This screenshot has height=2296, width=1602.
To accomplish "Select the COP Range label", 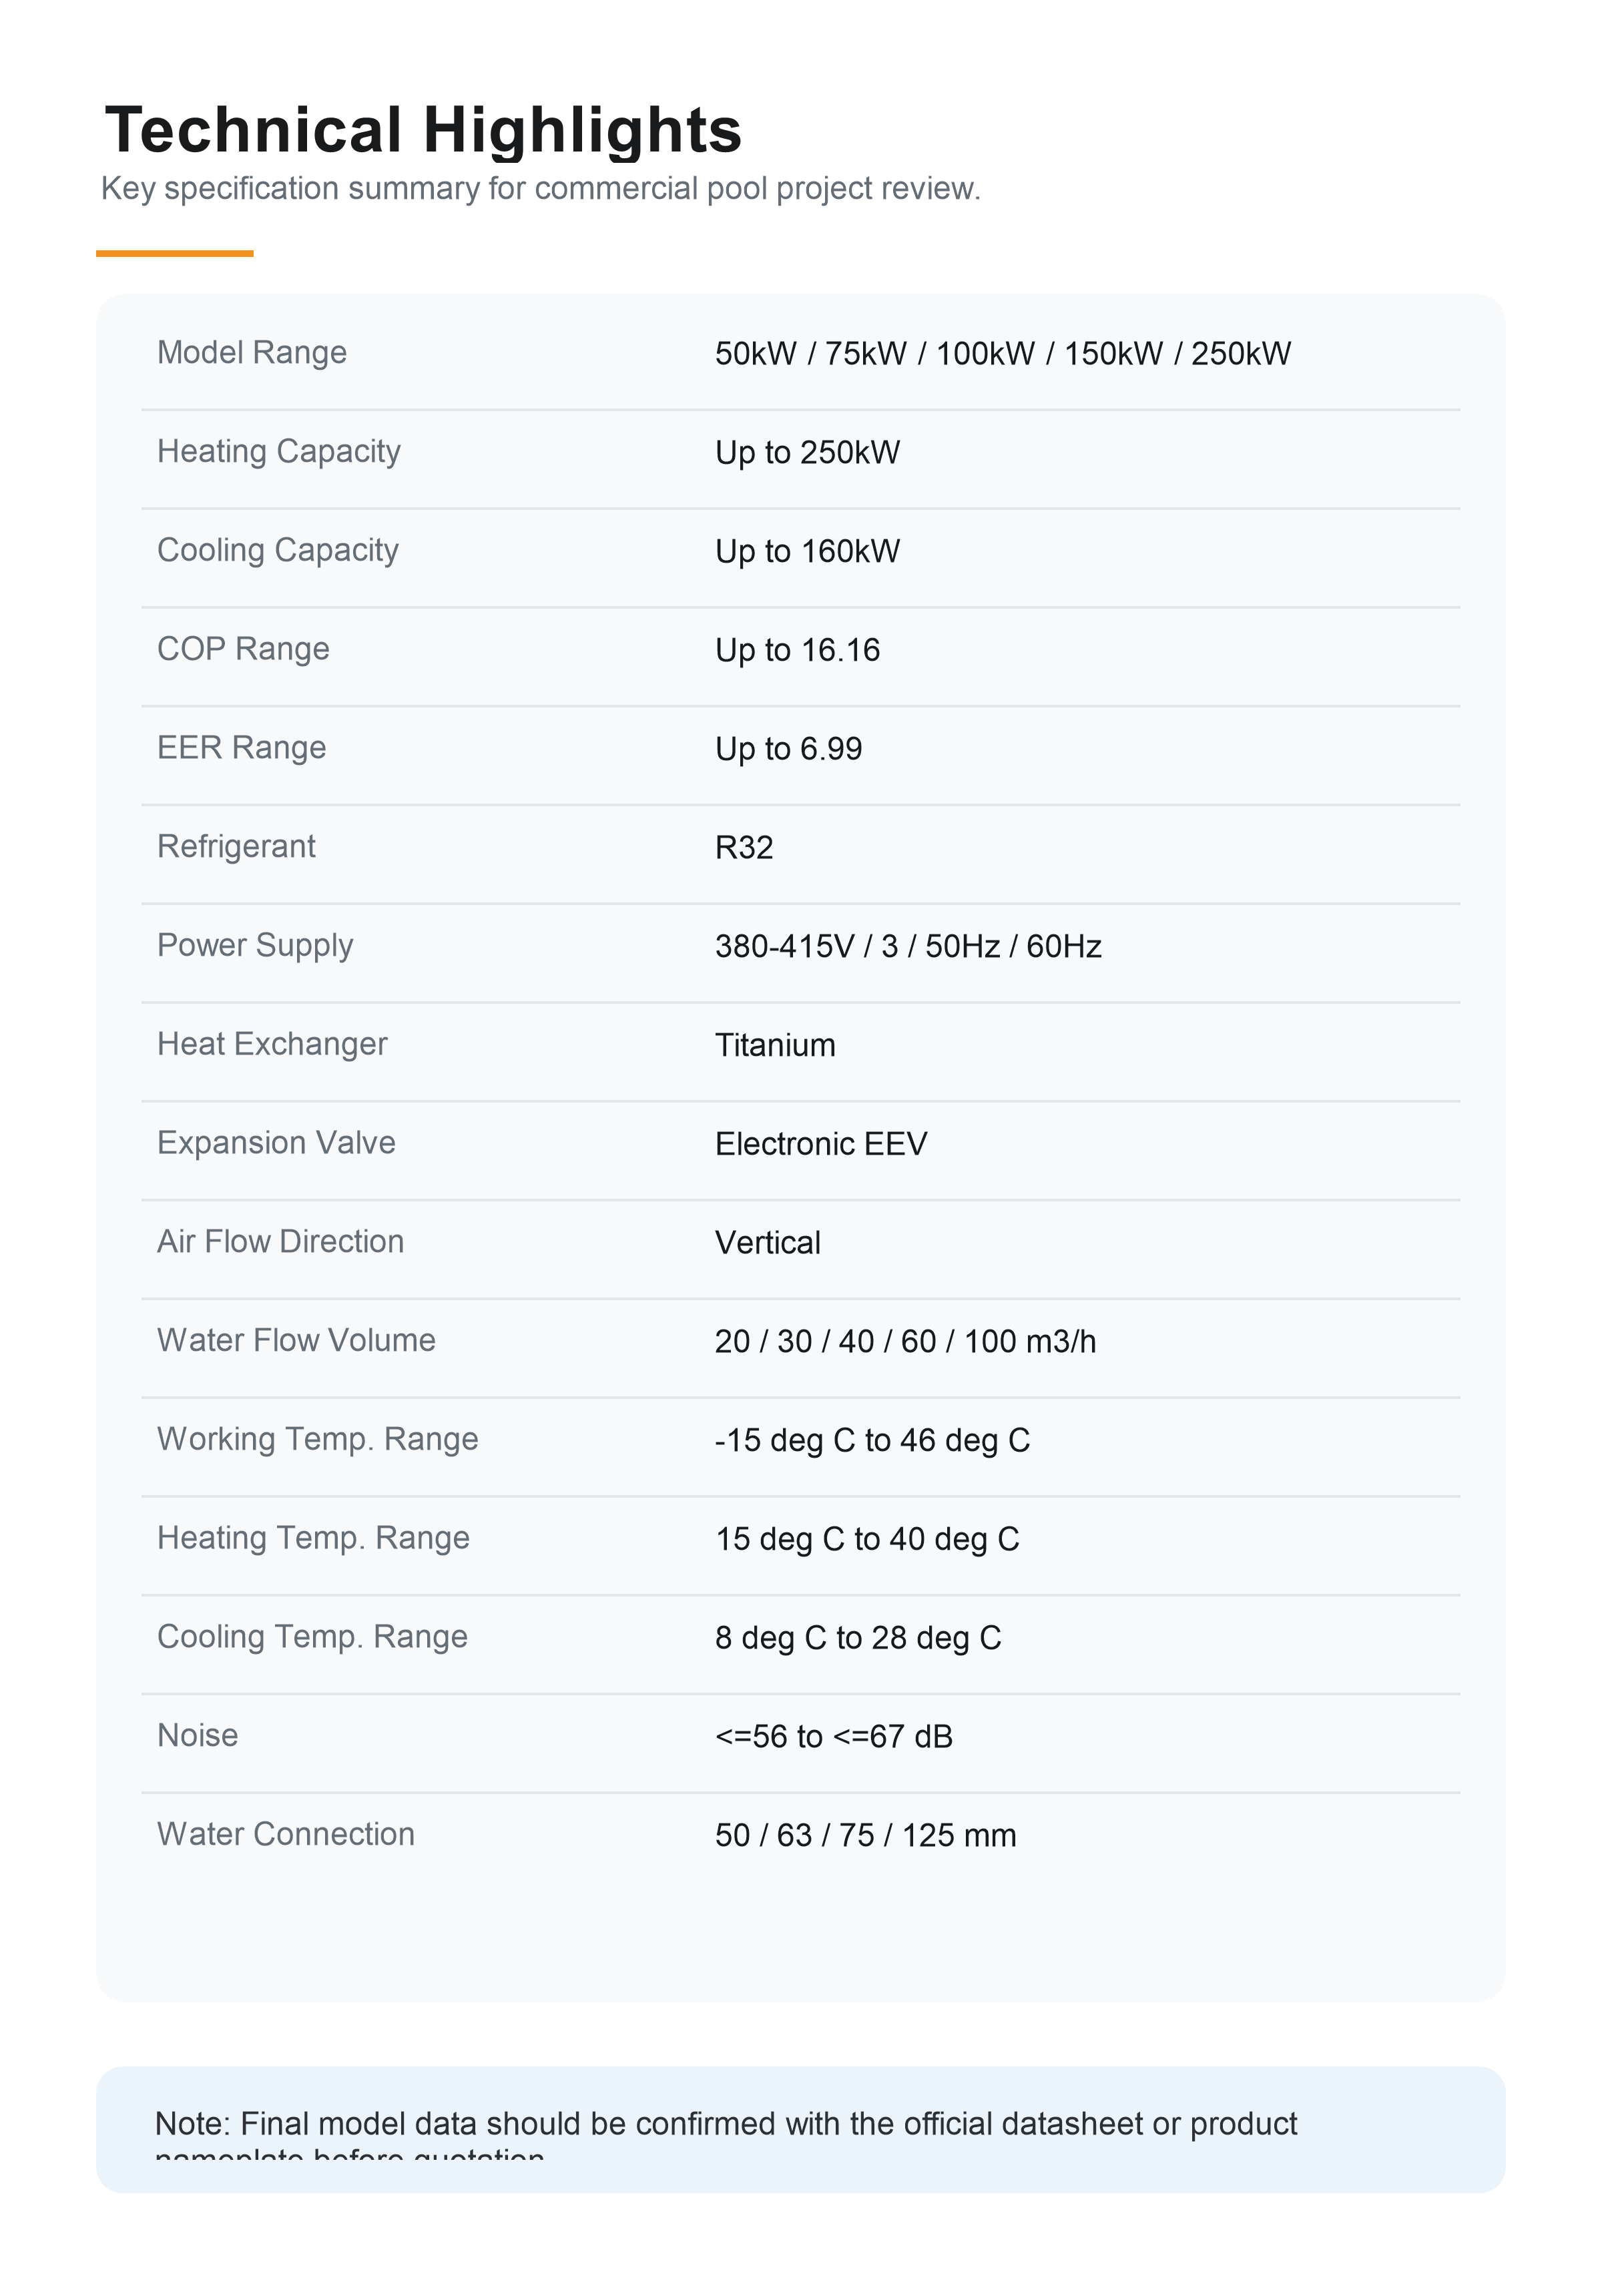I will pos(243,649).
